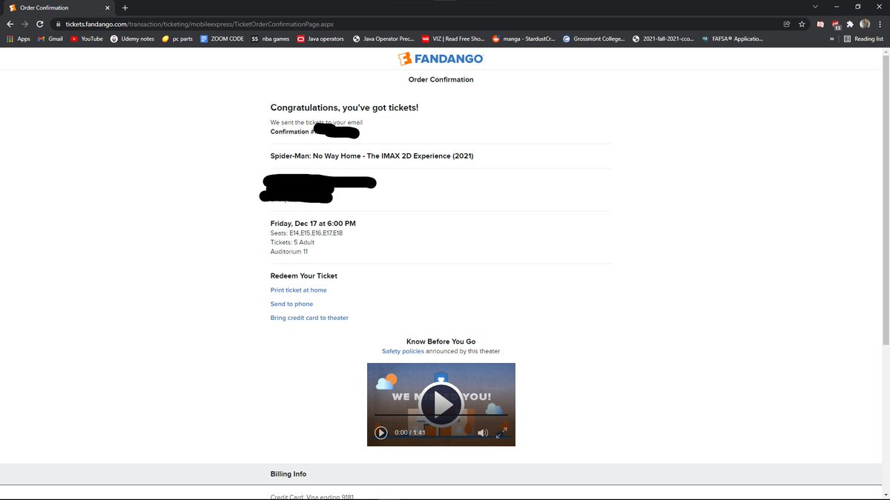Image resolution: width=890 pixels, height=500 pixels.
Task: Open the manga StardustCr... bookmark
Action: (524, 39)
